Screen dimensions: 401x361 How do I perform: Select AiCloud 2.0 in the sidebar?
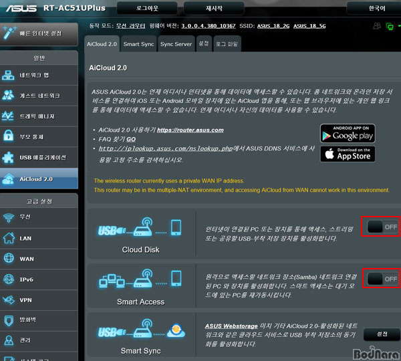coord(39,178)
